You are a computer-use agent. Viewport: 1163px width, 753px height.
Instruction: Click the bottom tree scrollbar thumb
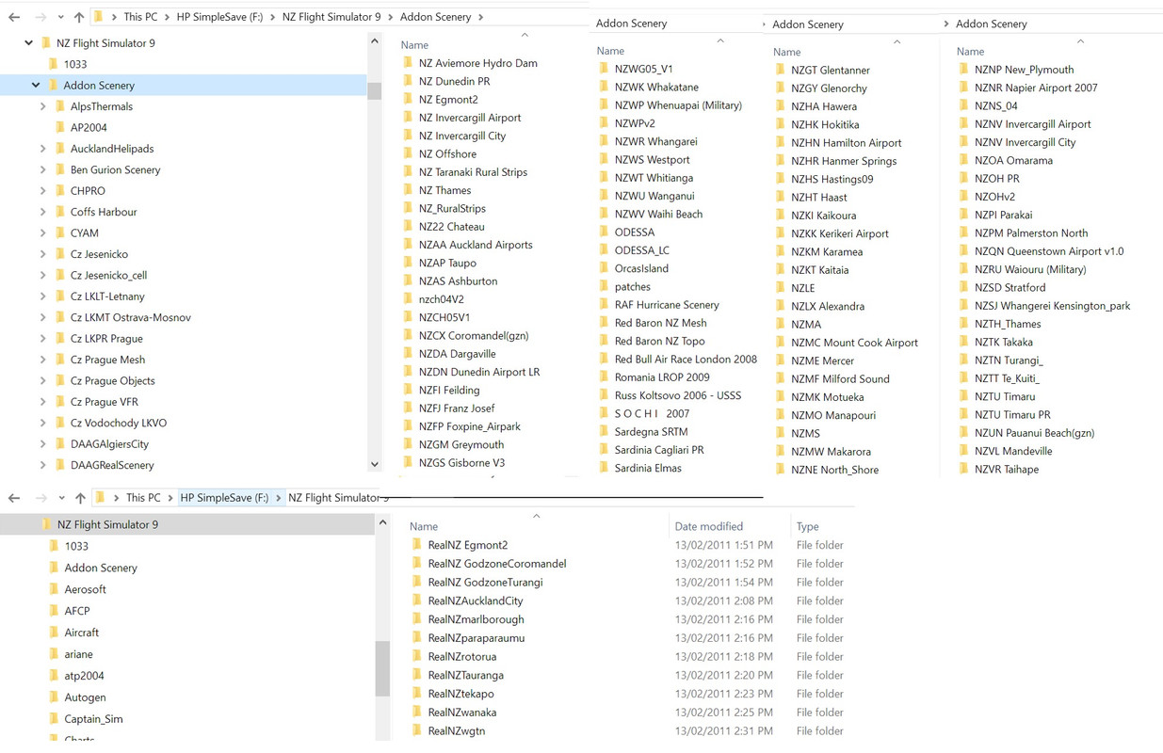382,667
